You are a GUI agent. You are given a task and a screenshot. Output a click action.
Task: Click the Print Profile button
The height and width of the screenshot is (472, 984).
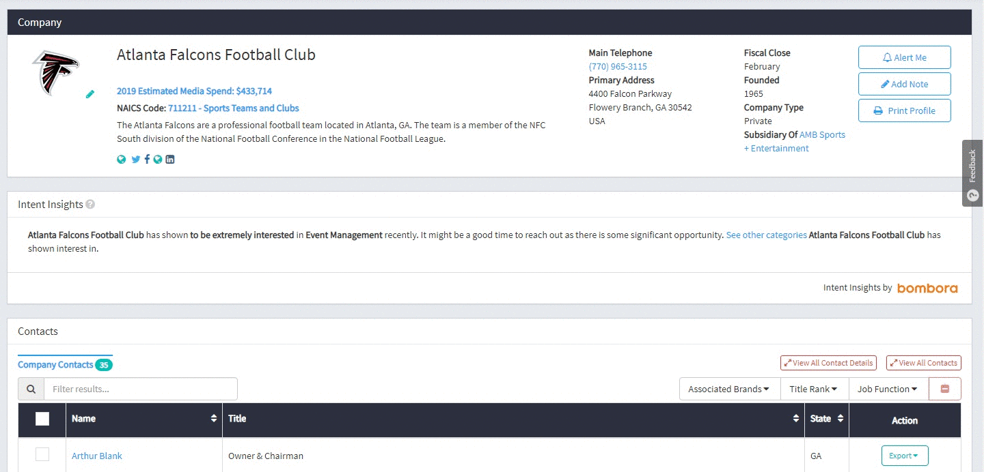pos(904,110)
